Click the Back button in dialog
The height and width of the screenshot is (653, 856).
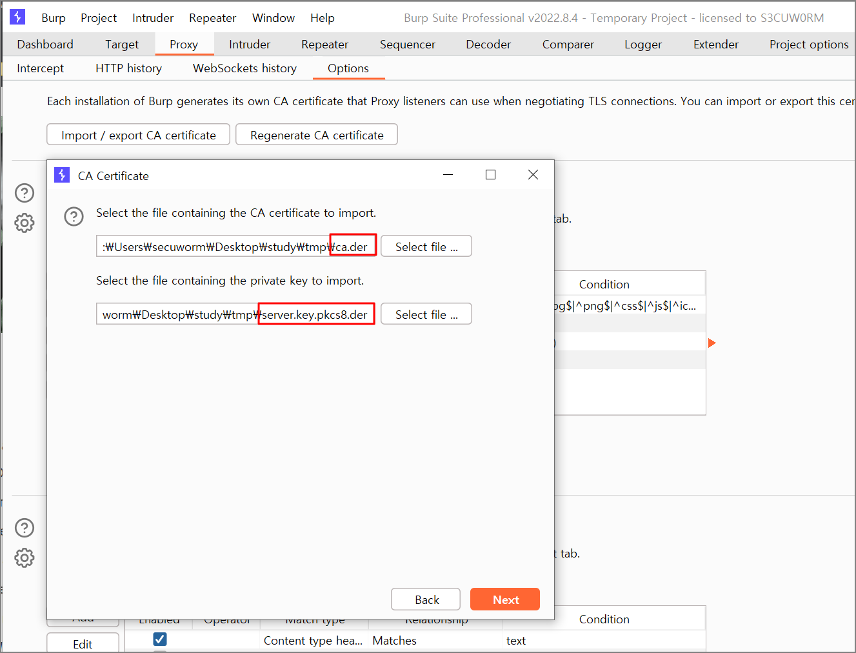(426, 599)
